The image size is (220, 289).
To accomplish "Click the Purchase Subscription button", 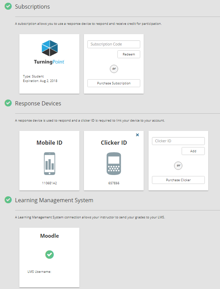I will (x=114, y=83).
